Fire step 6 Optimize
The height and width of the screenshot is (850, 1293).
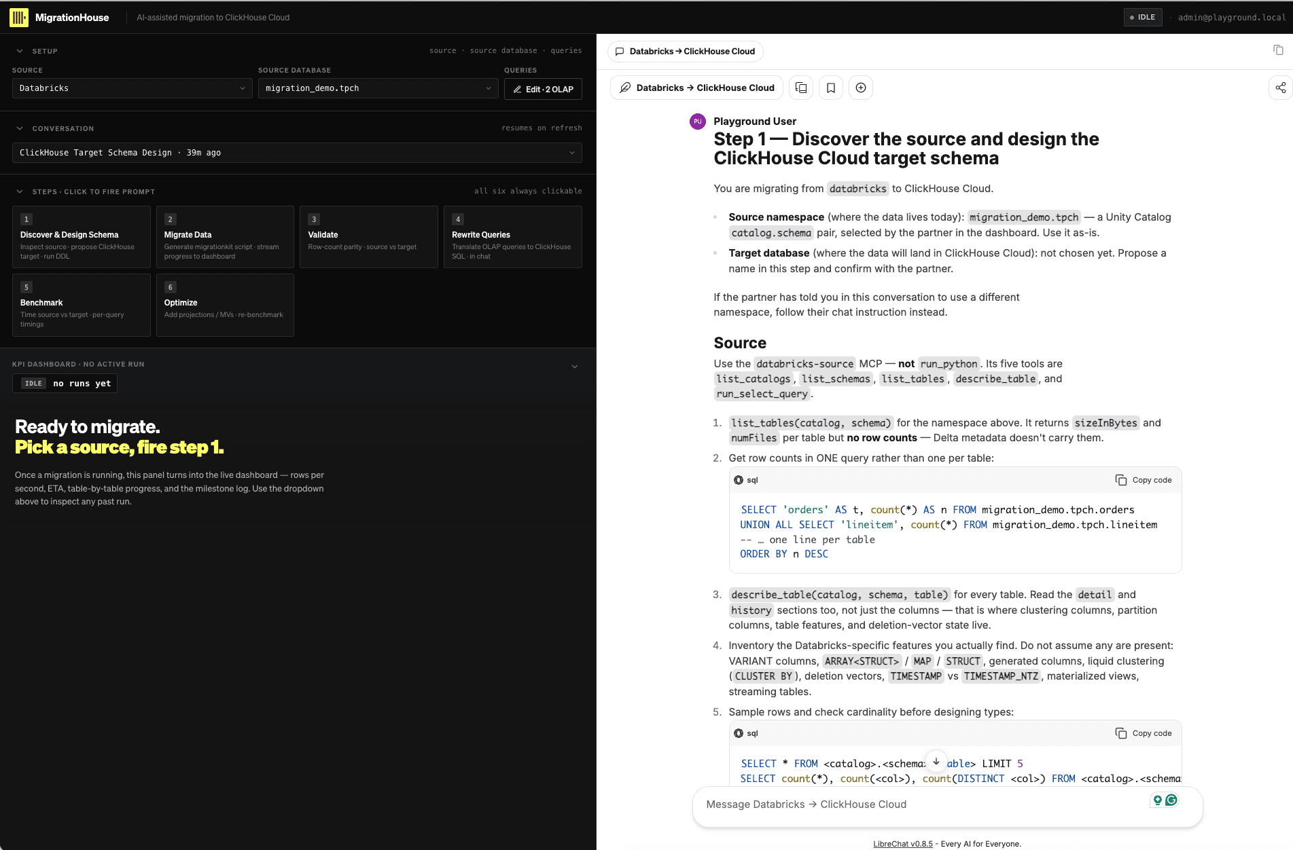(x=225, y=305)
